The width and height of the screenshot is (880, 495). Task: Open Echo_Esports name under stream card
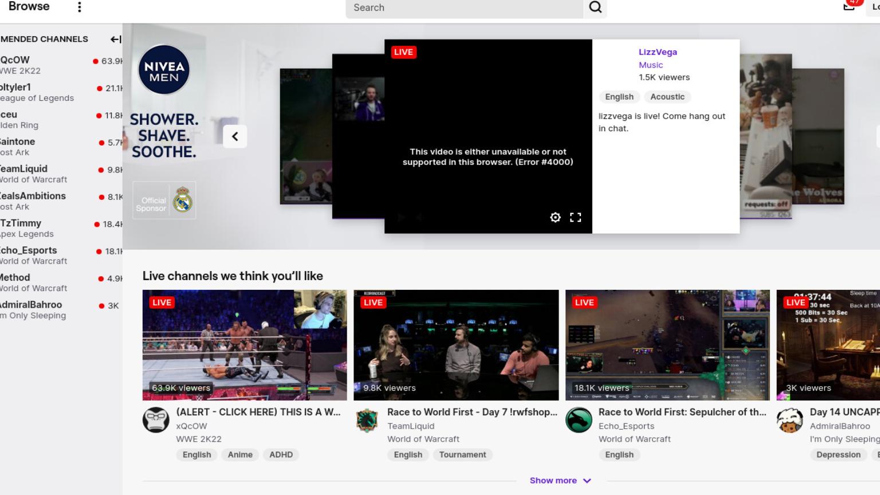pyautogui.click(x=627, y=426)
